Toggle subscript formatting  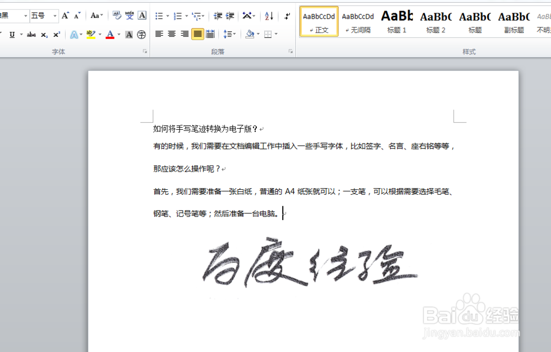(44, 34)
